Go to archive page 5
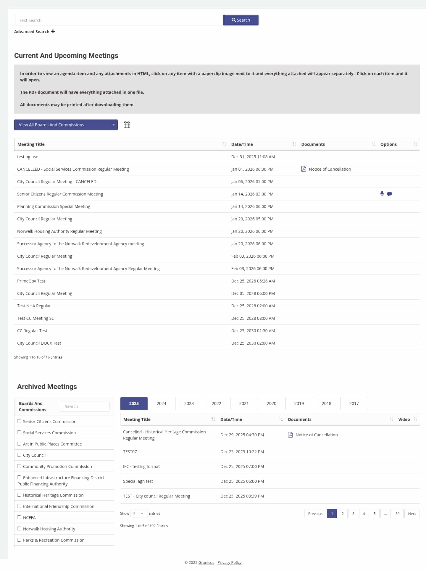Image resolution: width=426 pixels, height=573 pixels. coord(375,514)
